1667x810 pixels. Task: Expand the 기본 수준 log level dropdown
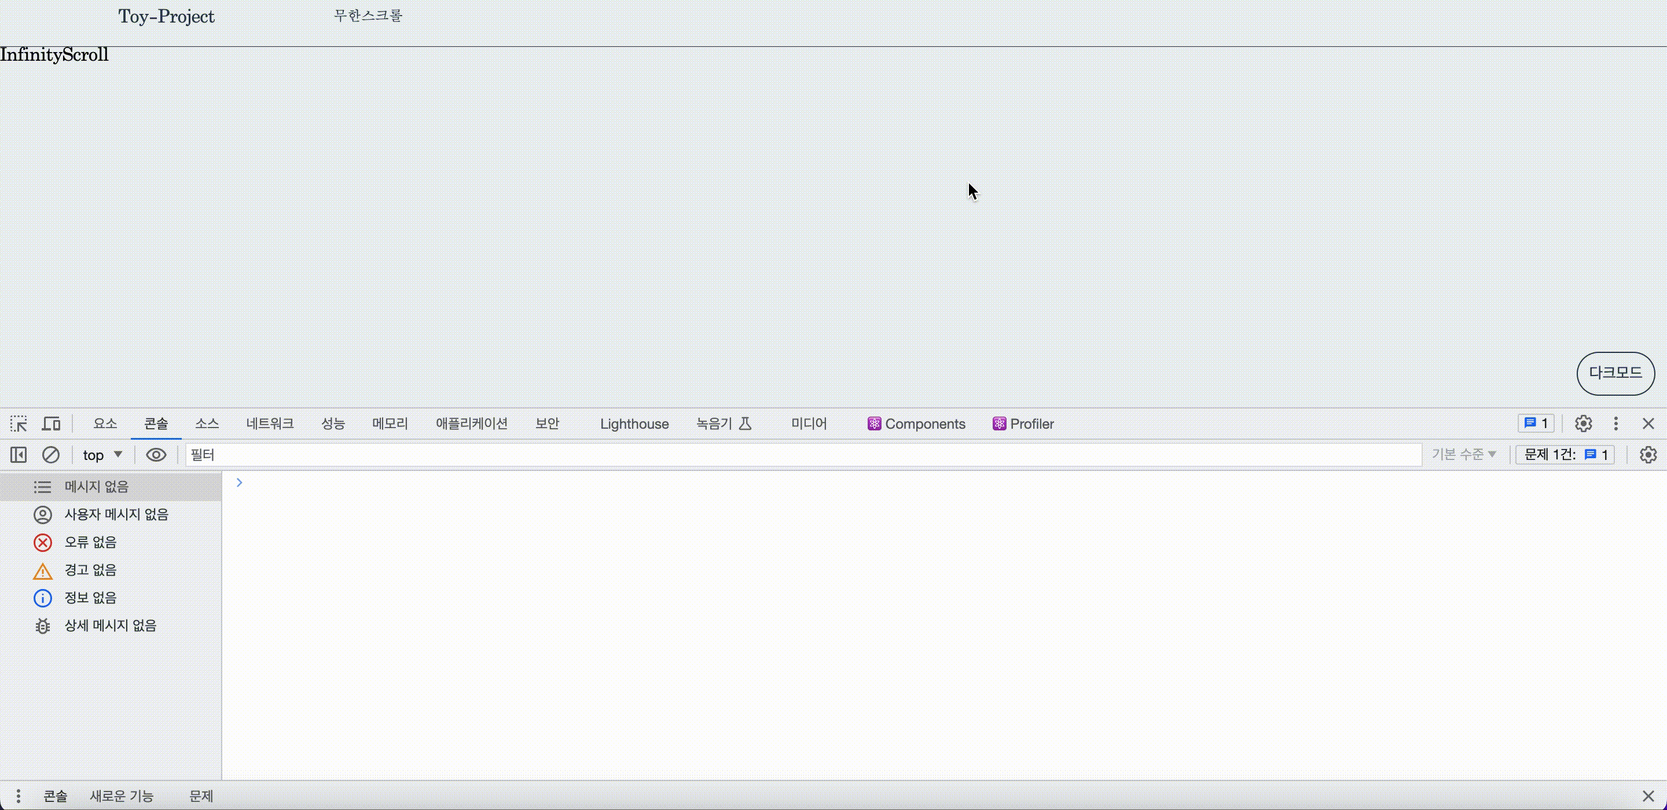point(1464,455)
